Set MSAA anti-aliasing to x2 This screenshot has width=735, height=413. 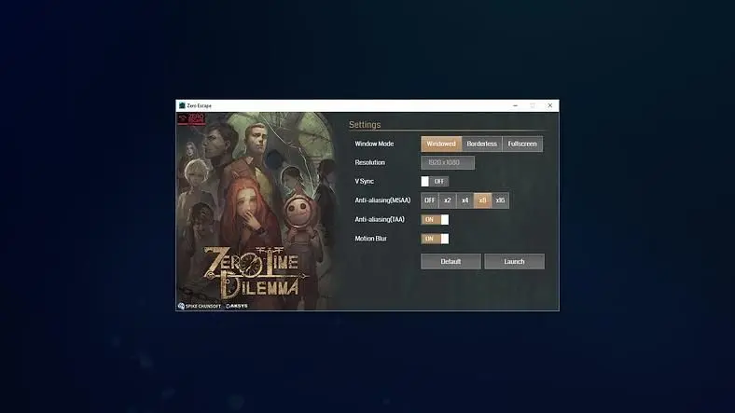tap(447, 200)
